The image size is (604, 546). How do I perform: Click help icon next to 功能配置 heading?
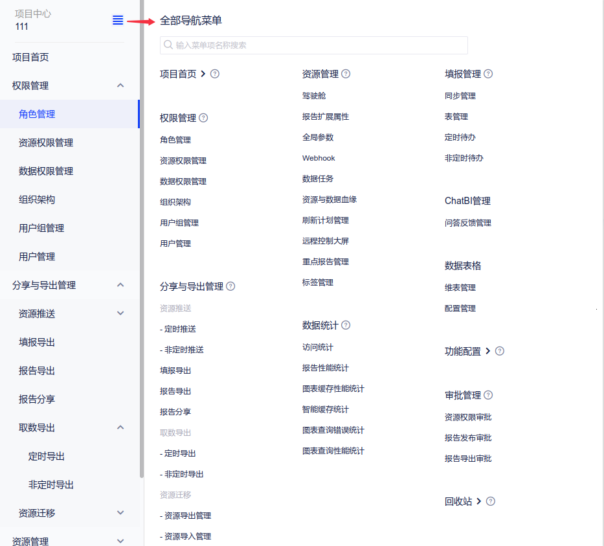pos(499,351)
